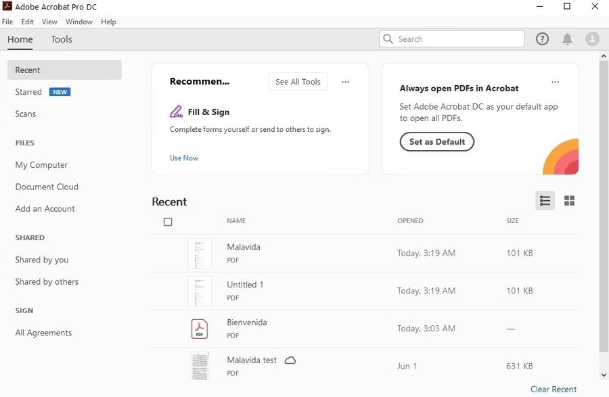609x397 pixels.
Task: Click the cloud icon beside Malavida test
Action: [290, 360]
